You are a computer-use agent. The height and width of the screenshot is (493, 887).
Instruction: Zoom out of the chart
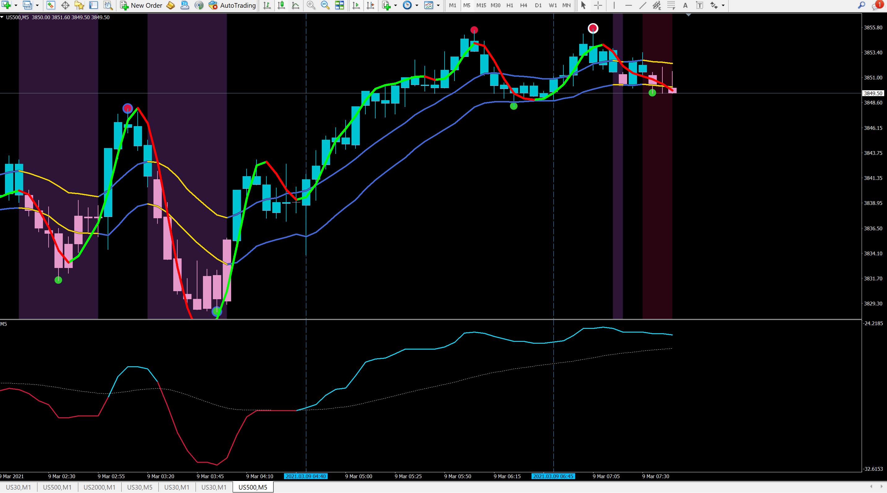click(325, 5)
